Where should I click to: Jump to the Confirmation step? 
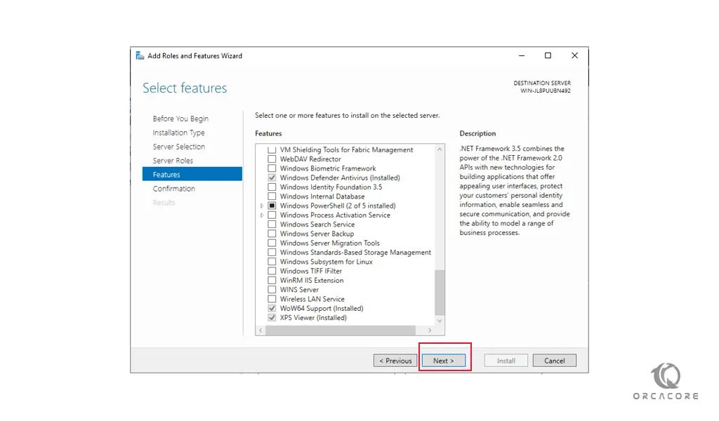click(x=174, y=188)
